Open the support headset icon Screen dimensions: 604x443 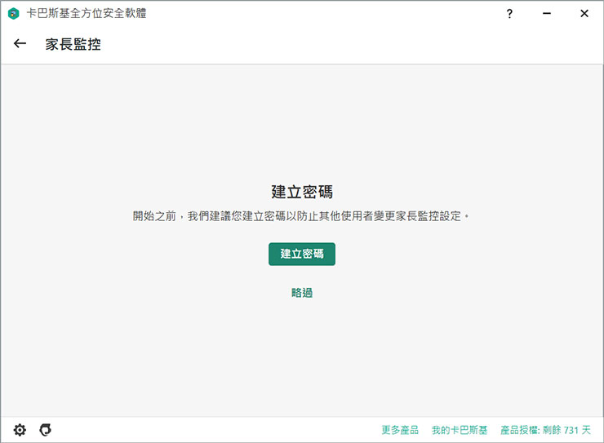coord(46,430)
